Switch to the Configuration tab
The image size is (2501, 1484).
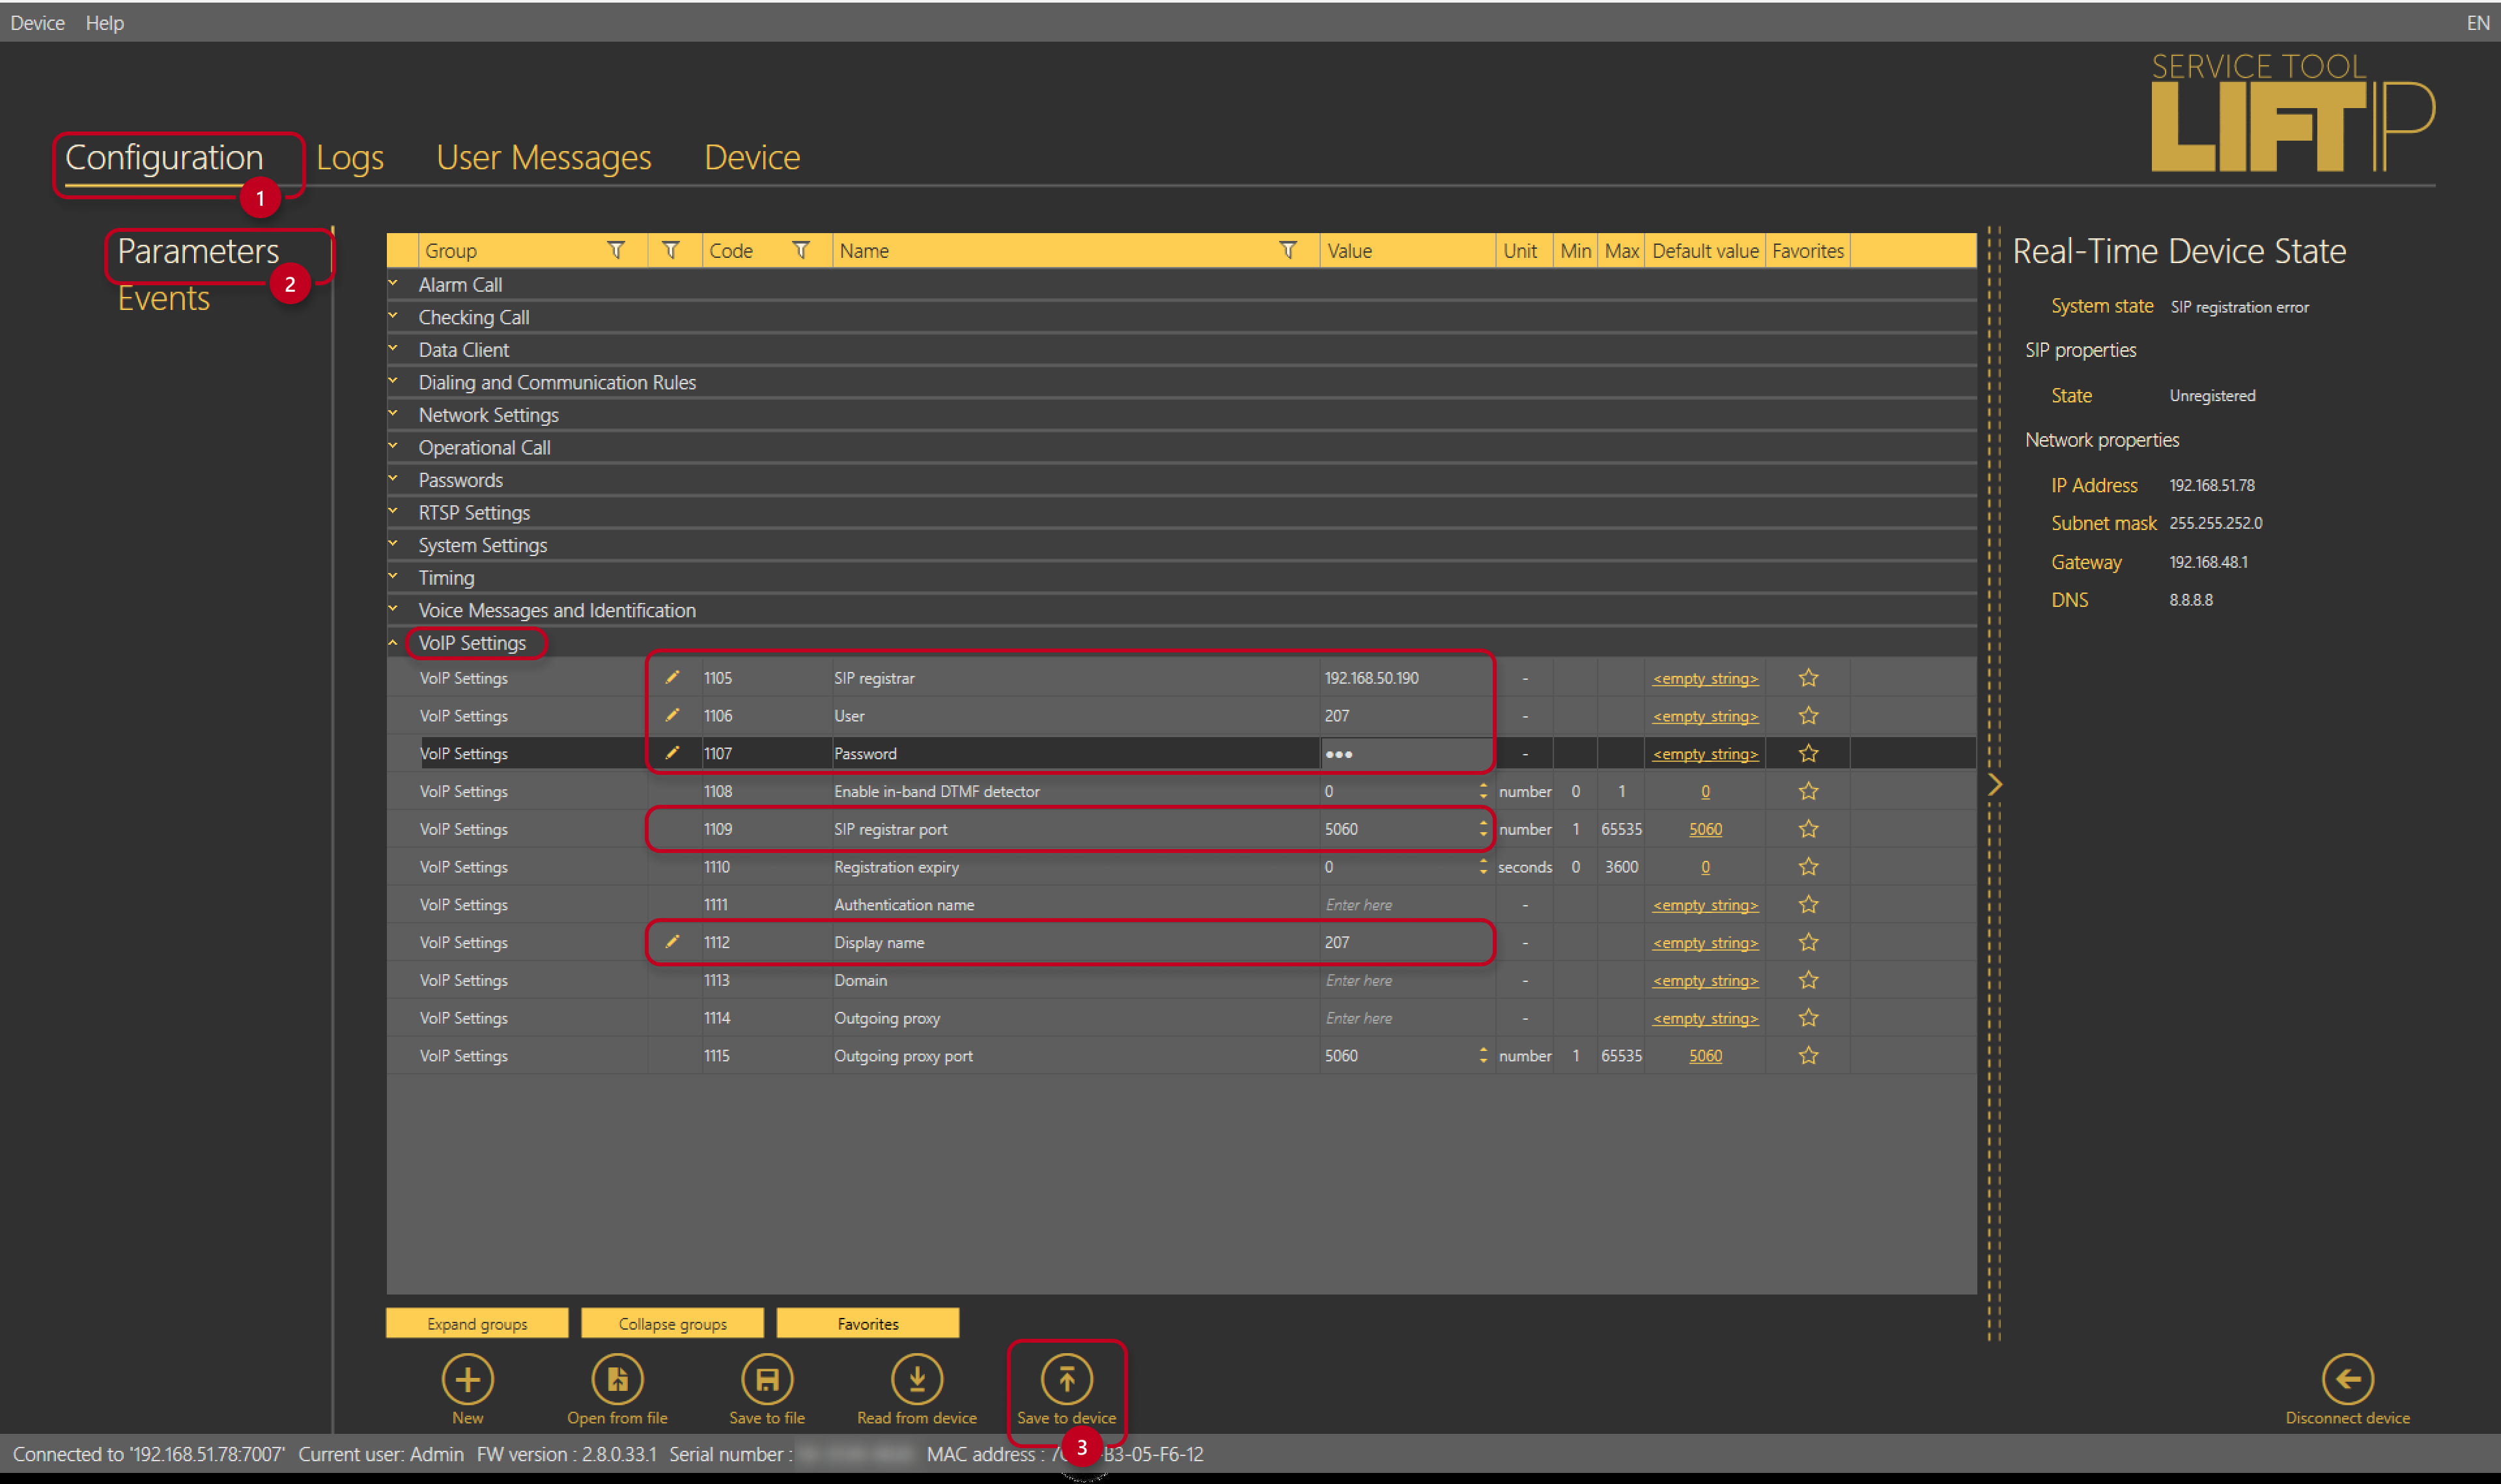point(164,158)
